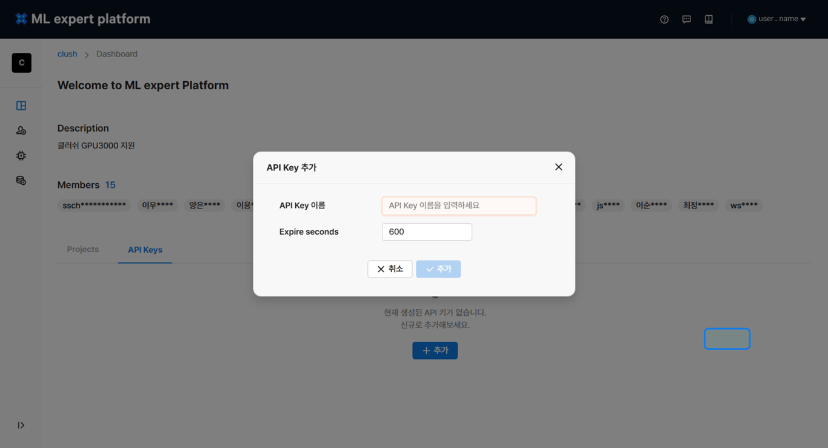Screen dimensions: 828x448
Task: Select member chip ws****
Action: click(x=744, y=206)
